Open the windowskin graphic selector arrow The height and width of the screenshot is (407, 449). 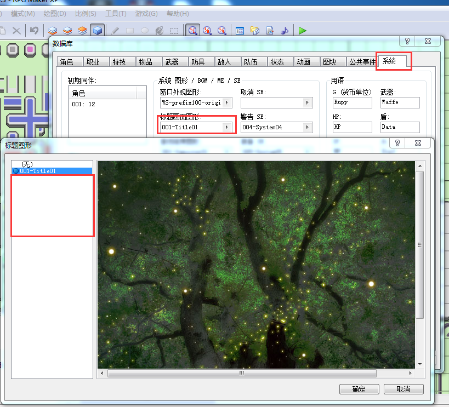coord(227,102)
